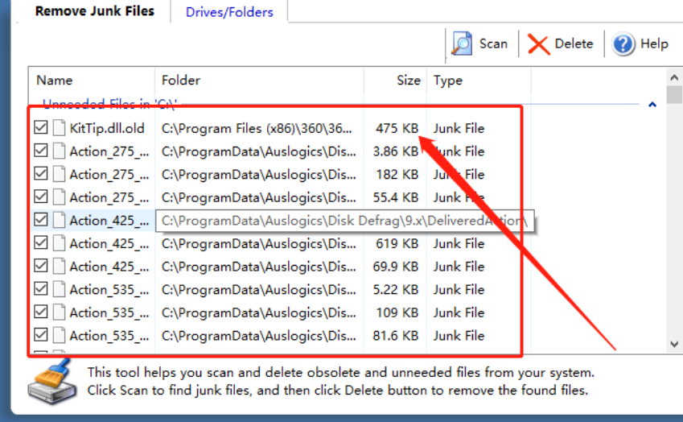Click the 3.86 KB size cell
This screenshot has height=422, width=683.
point(396,151)
